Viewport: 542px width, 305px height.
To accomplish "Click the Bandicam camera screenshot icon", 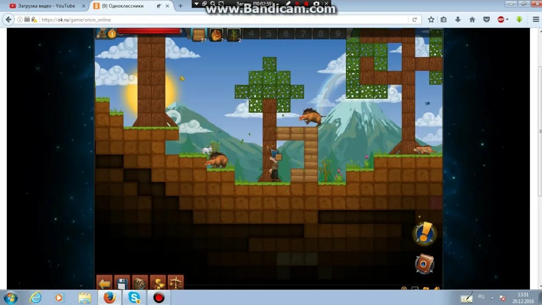I will pyautogui.click(x=316, y=3).
